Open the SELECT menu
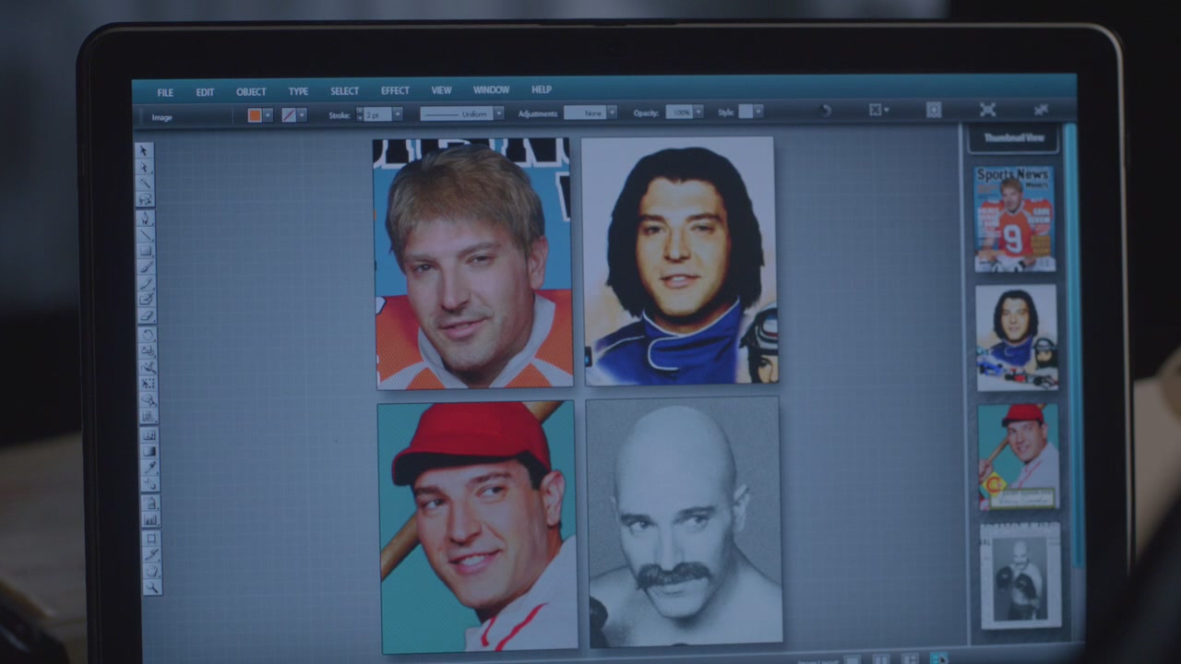 [345, 91]
